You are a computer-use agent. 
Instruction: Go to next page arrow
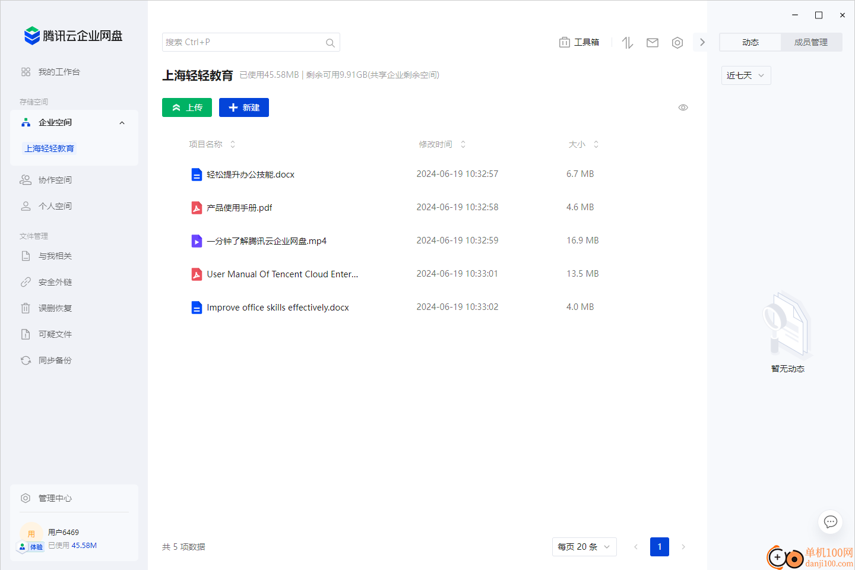coord(683,547)
